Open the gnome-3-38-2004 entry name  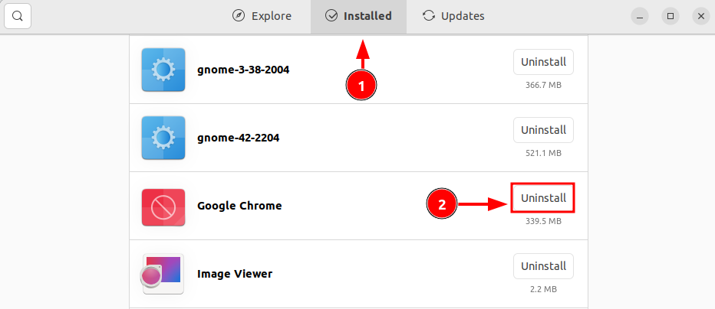click(243, 70)
